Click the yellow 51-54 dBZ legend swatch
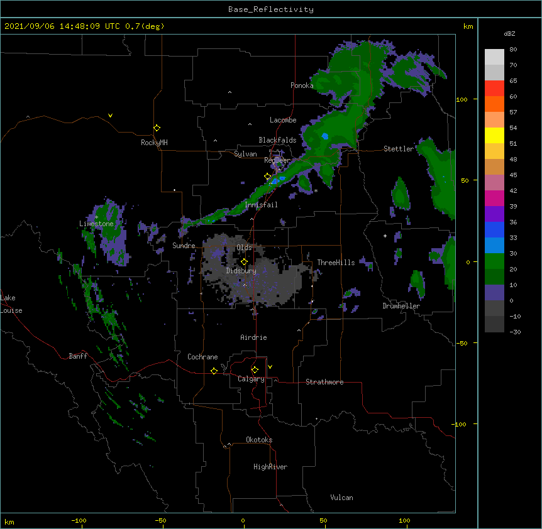 click(x=494, y=135)
